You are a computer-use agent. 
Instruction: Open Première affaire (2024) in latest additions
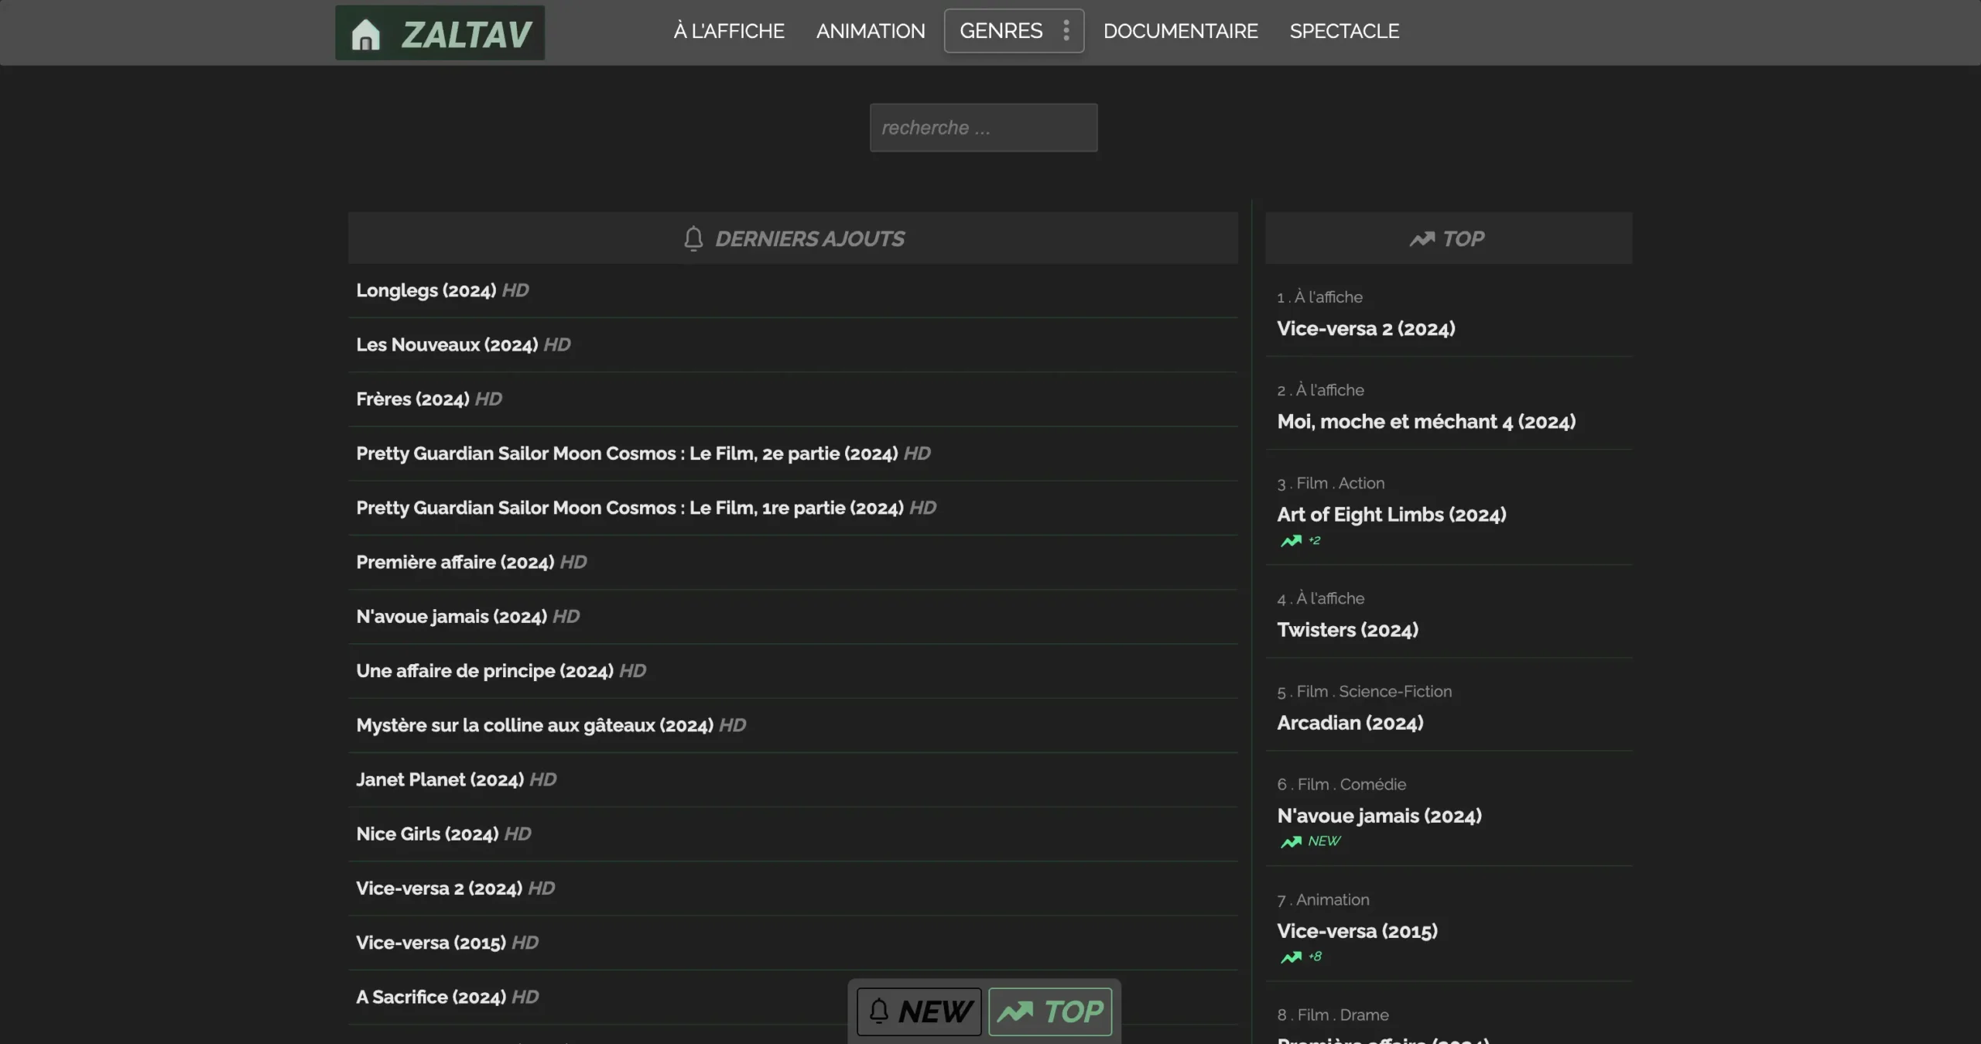[455, 562]
